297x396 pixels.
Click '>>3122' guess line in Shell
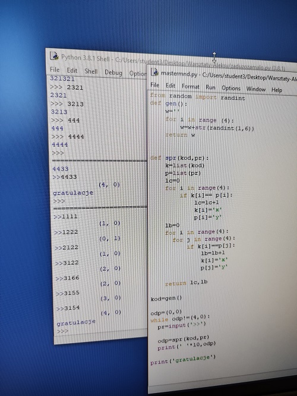67,263
